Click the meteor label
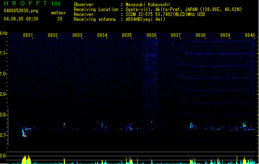 coord(58,13)
